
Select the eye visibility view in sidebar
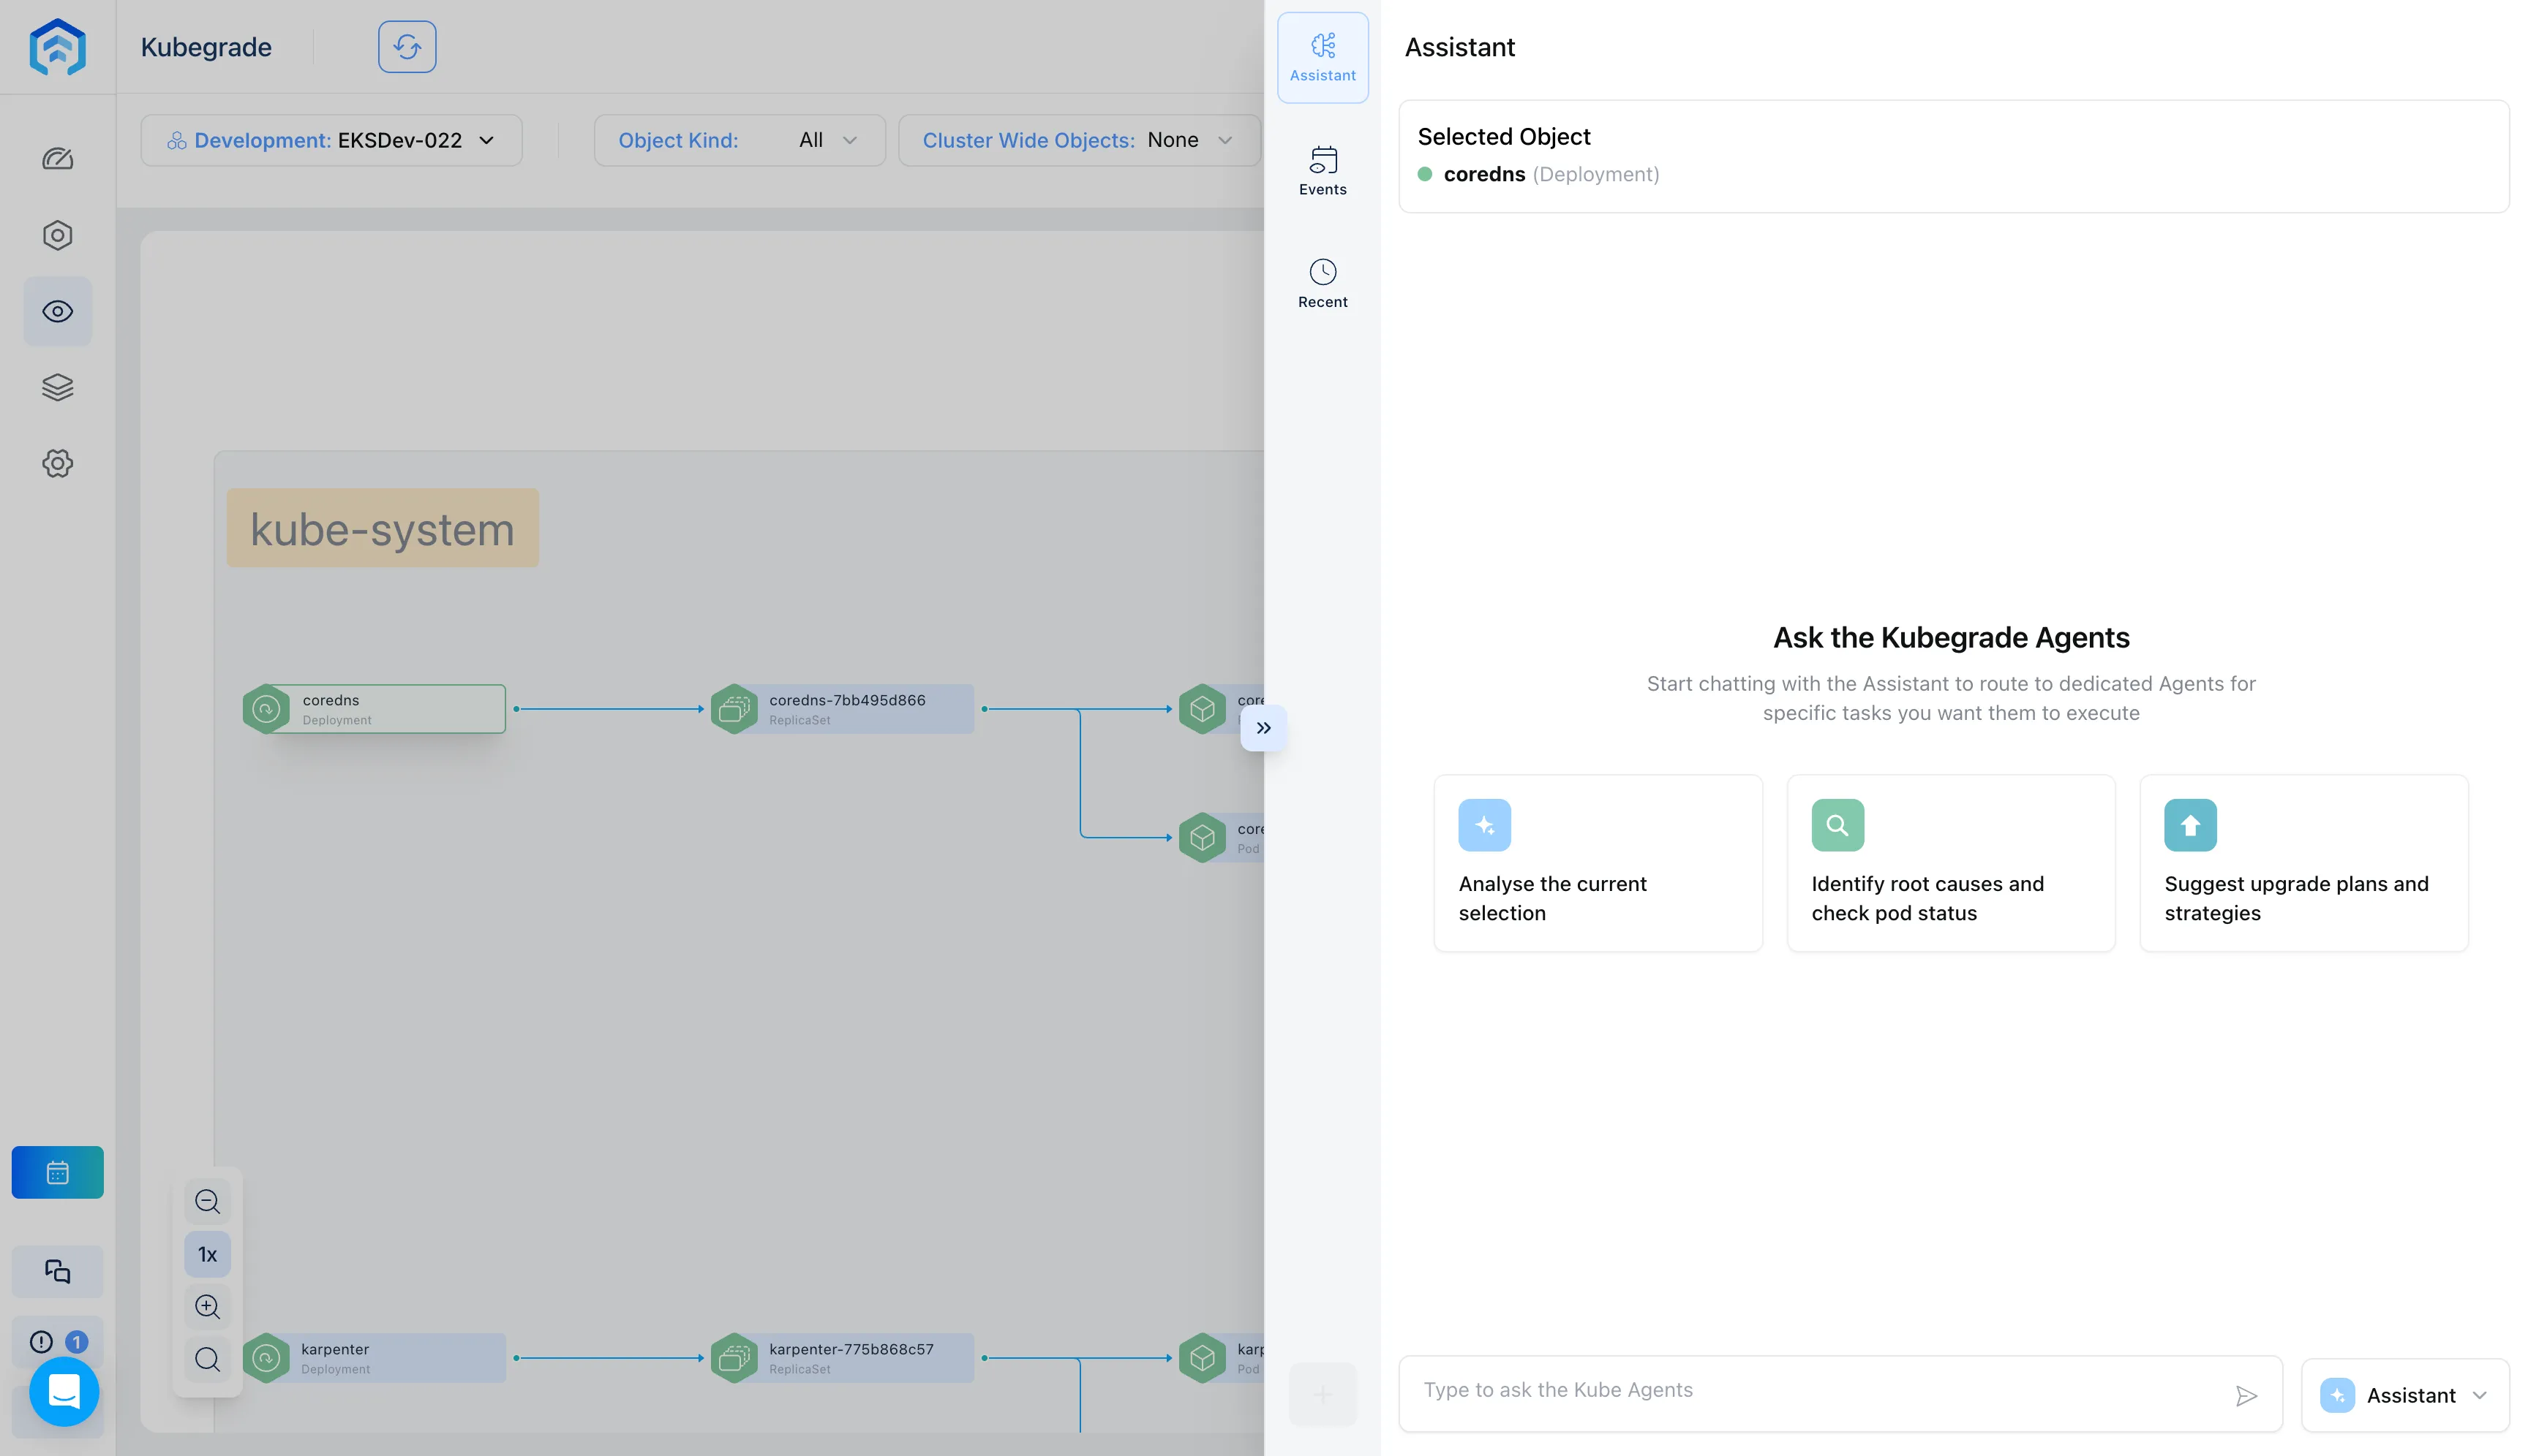pos(57,311)
